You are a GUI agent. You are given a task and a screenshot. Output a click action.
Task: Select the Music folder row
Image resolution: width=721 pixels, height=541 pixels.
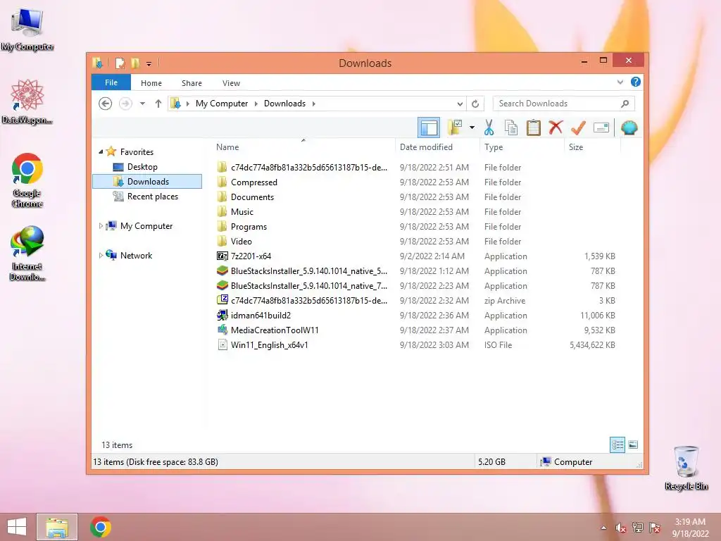click(x=416, y=211)
